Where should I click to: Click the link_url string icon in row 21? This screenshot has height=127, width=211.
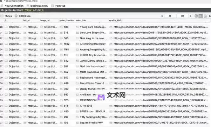[25, 33]
